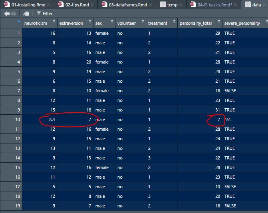
Task: Click the grid icon on data tab
Action: pos(248,4)
